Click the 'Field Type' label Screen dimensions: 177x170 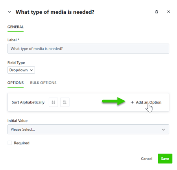(16, 63)
